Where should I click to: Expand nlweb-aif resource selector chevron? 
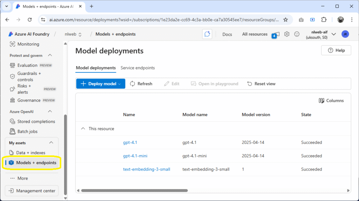click(334, 34)
